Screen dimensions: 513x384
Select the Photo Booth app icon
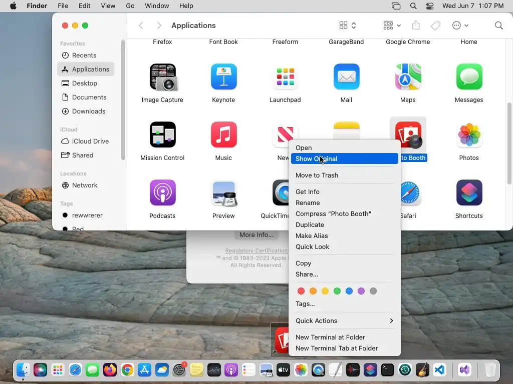(408, 134)
